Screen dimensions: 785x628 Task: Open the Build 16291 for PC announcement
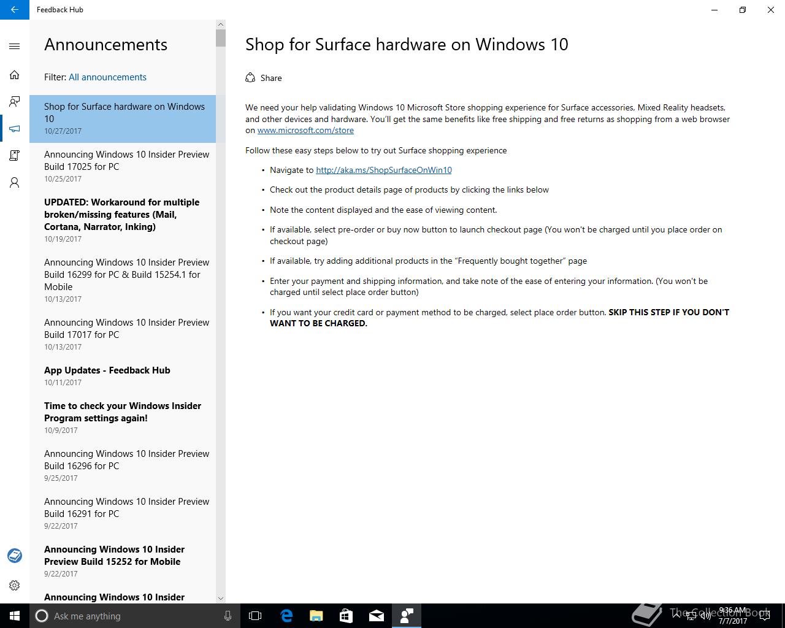(x=123, y=514)
